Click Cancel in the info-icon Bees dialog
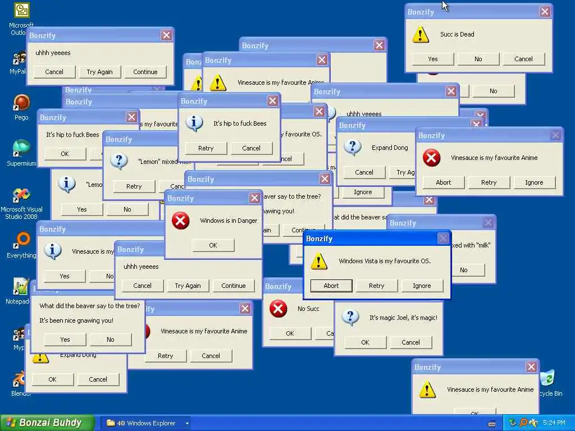Image resolution: width=575 pixels, height=431 pixels. tap(251, 148)
